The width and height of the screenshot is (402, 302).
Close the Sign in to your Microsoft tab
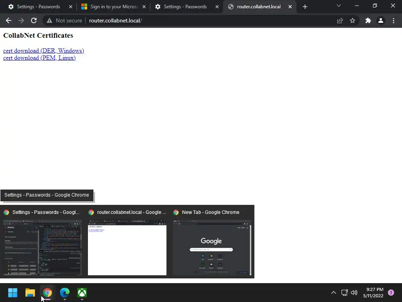click(144, 7)
